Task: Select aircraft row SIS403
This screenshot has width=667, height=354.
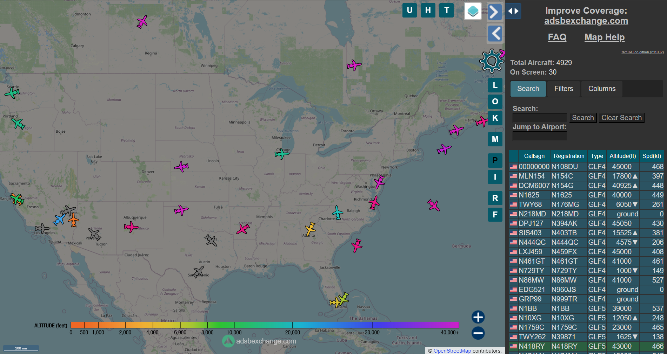Action: tap(586, 233)
